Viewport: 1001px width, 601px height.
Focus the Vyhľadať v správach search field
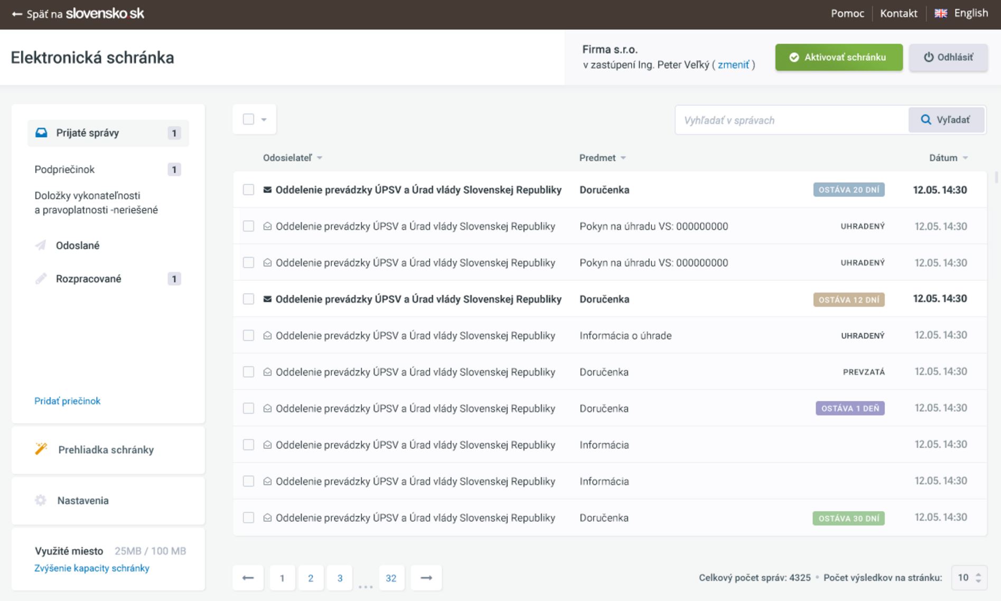pyautogui.click(x=791, y=120)
